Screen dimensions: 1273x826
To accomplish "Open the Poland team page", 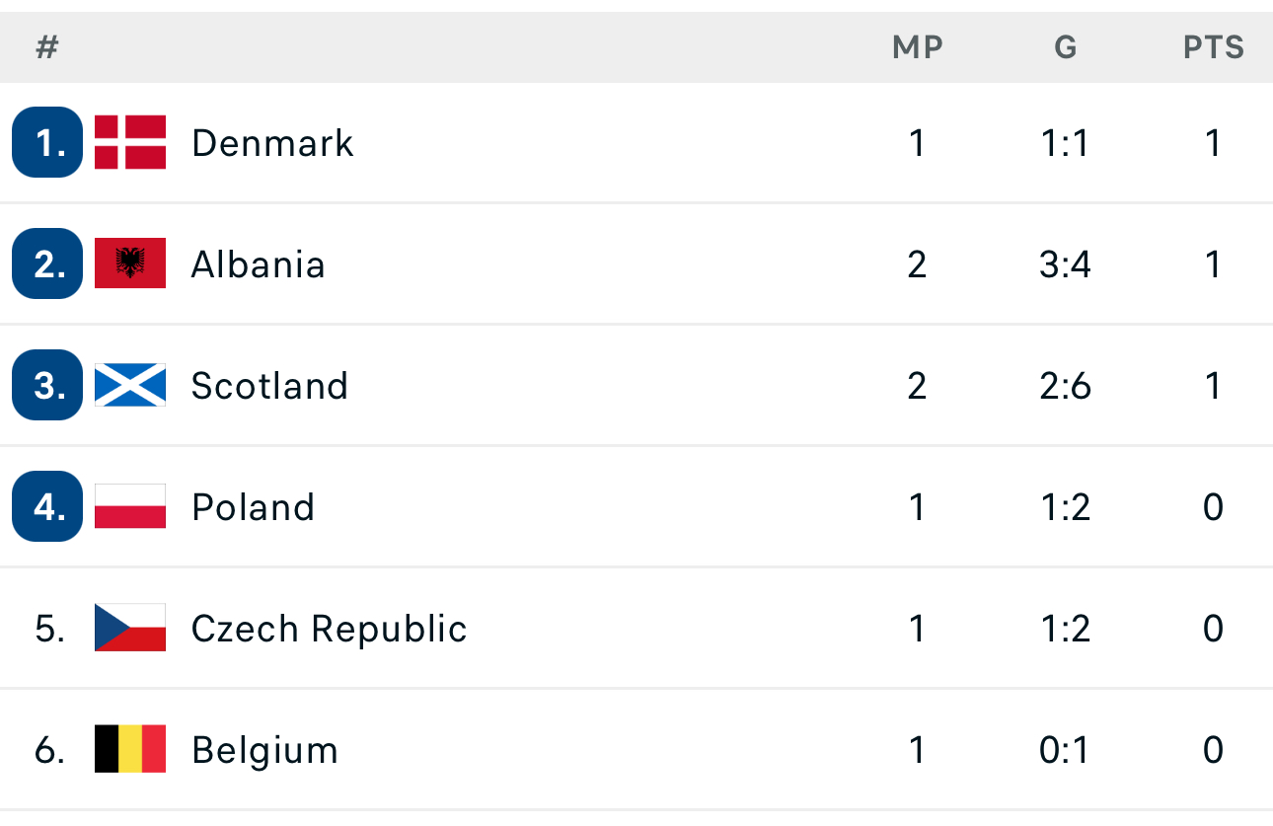I will click(x=253, y=507).
